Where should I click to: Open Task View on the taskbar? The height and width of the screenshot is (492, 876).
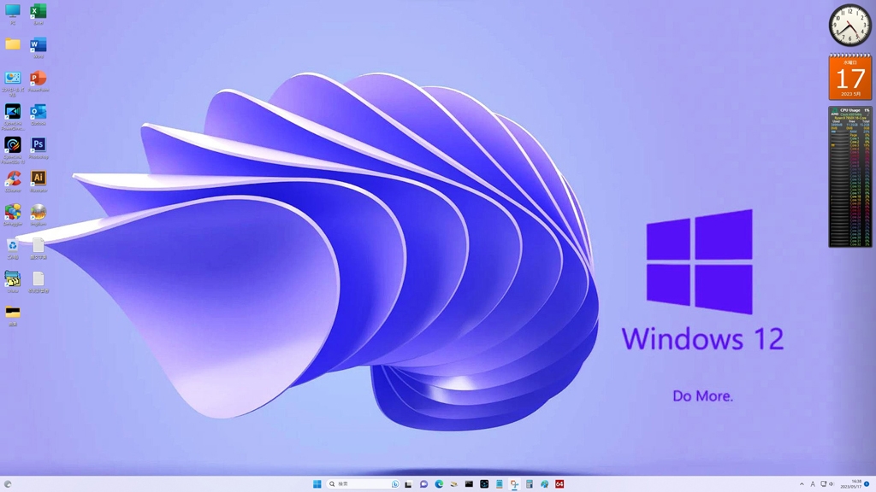pyautogui.click(x=408, y=484)
